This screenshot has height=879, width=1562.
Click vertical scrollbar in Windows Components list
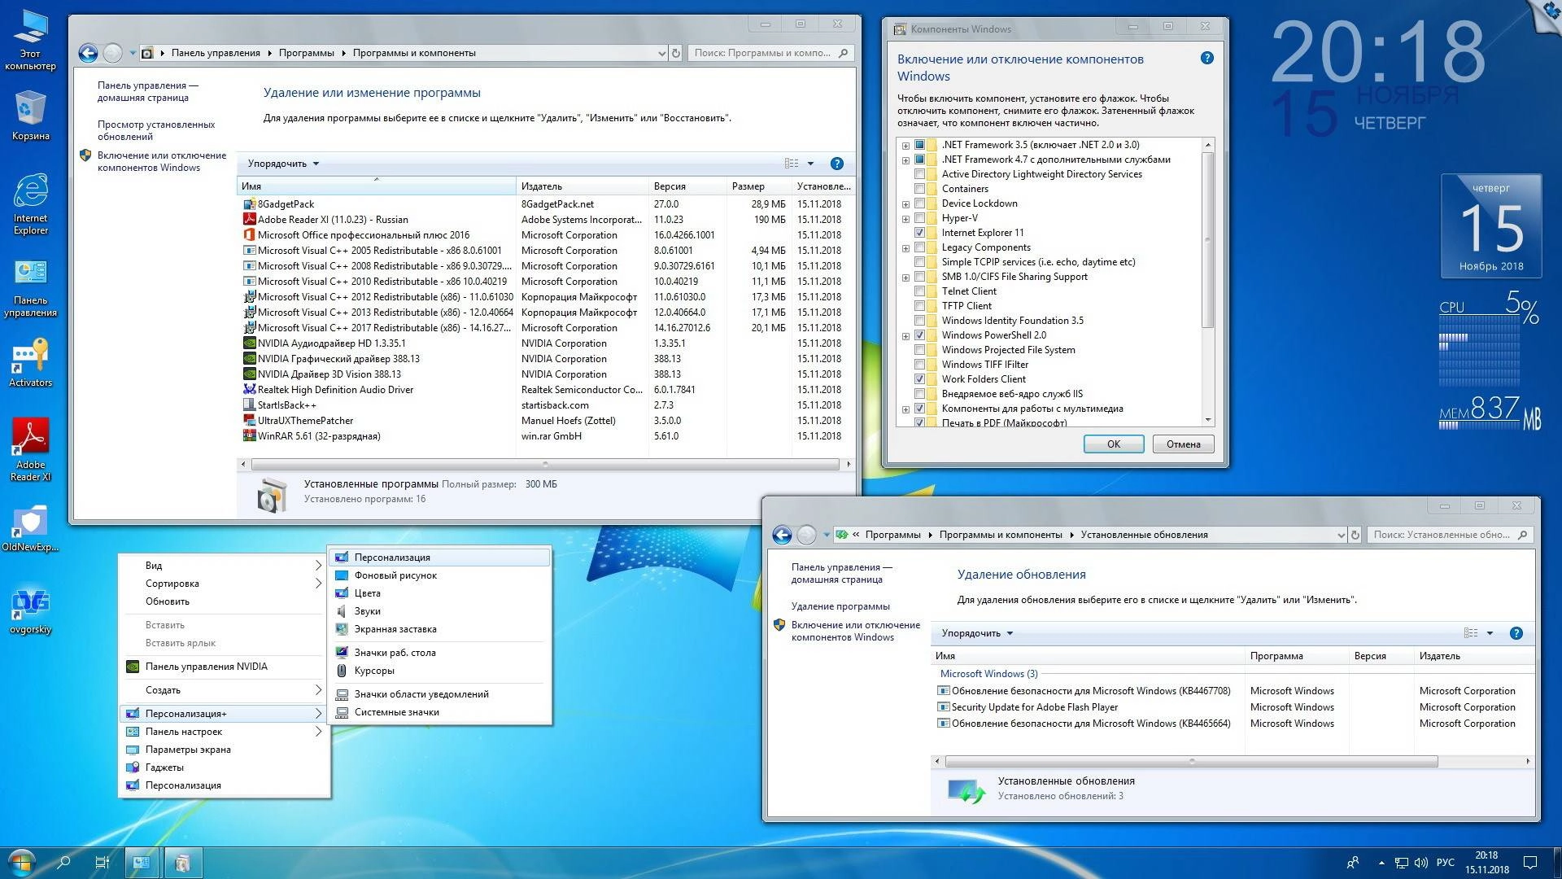click(x=1207, y=241)
